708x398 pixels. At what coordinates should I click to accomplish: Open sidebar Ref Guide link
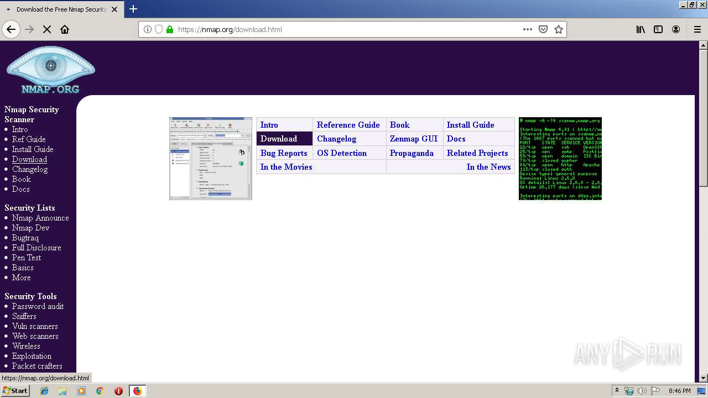point(29,139)
